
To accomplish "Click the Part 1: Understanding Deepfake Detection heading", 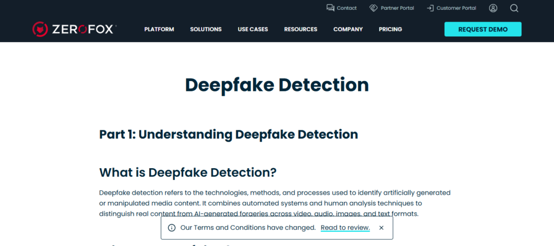I will 229,135.
